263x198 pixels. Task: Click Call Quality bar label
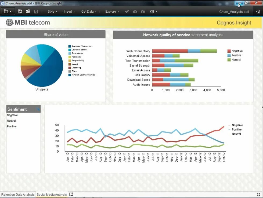(x=142, y=75)
